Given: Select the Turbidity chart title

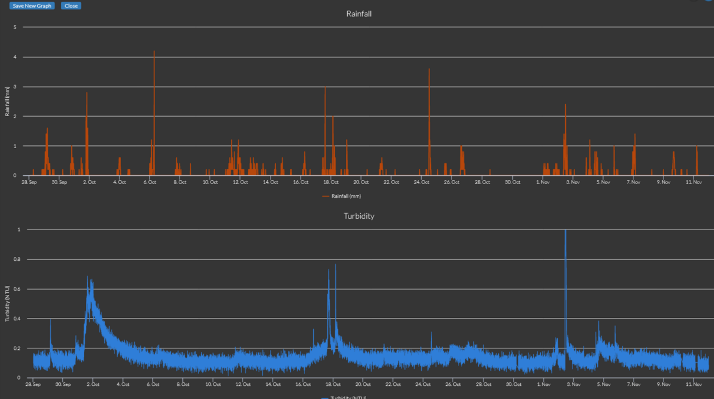Looking at the screenshot, I should click(x=358, y=216).
